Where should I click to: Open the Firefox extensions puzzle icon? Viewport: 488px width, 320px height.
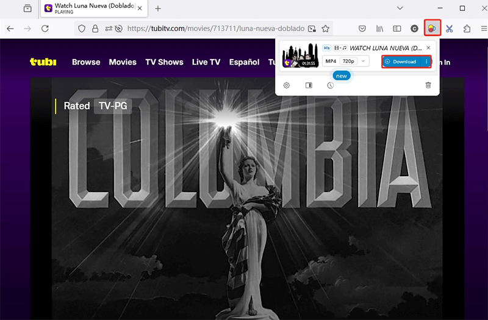[x=467, y=29]
